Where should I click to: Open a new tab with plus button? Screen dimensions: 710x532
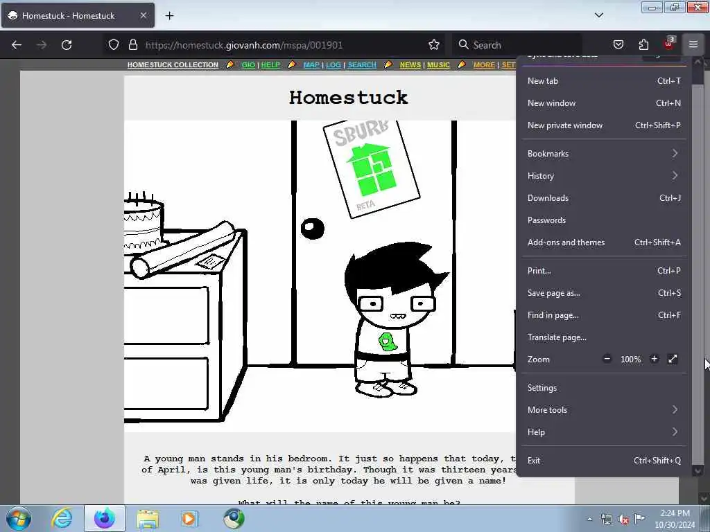169,15
